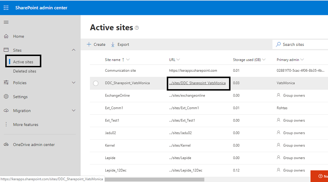Click group owners icon in Kernel row
The width and height of the screenshot is (328, 182).
pyautogui.click(x=278, y=145)
